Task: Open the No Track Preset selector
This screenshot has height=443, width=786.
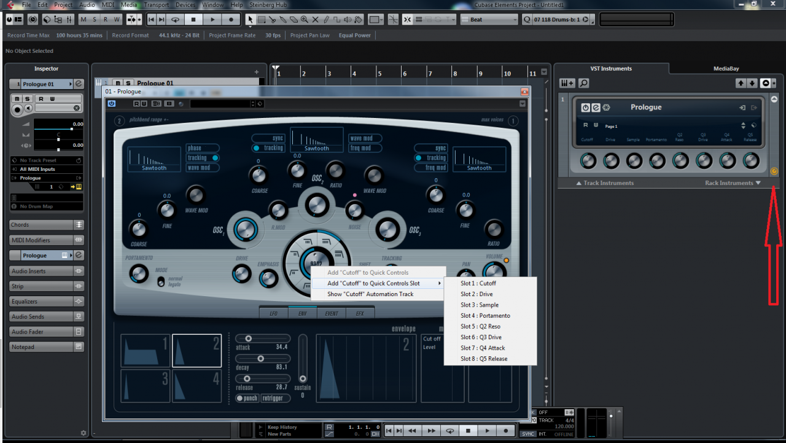Action: coord(46,160)
